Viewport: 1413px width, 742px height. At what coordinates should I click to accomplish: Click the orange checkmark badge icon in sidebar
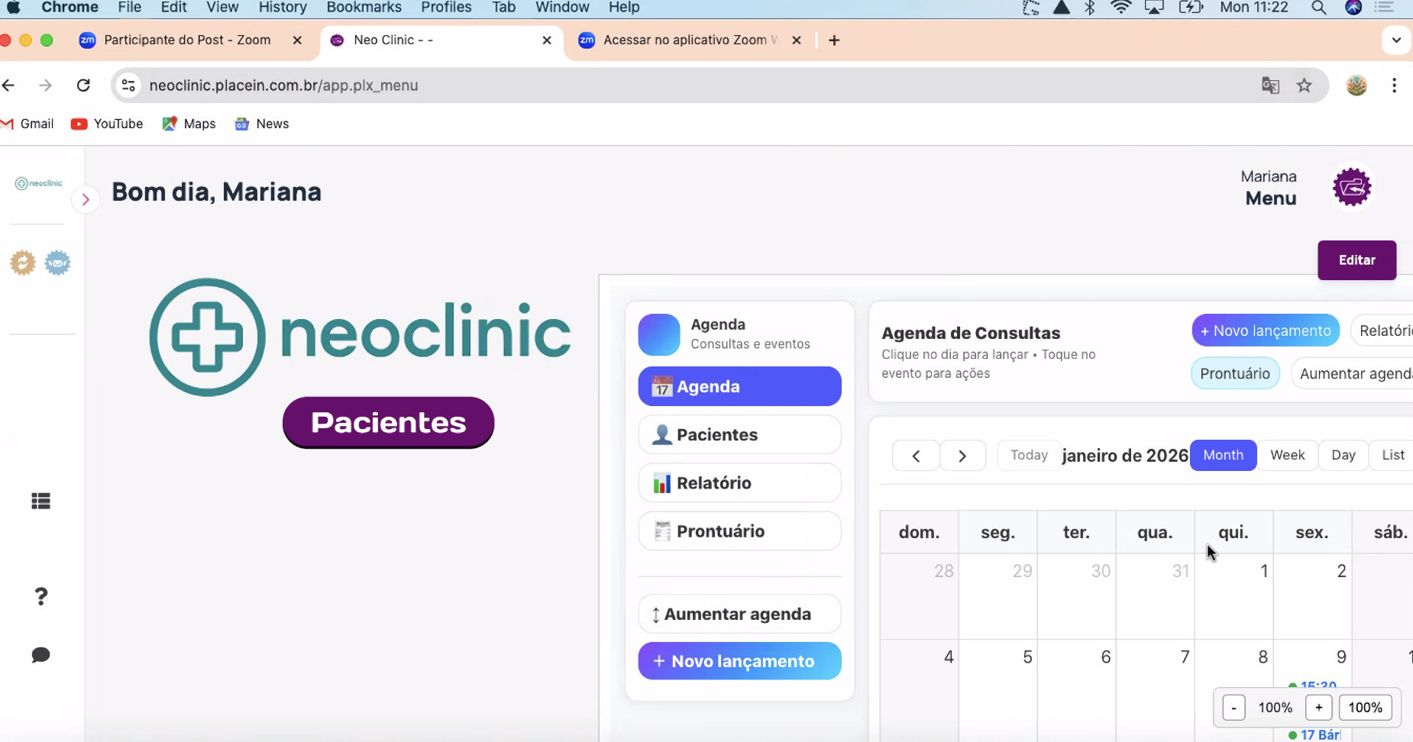tap(23, 263)
